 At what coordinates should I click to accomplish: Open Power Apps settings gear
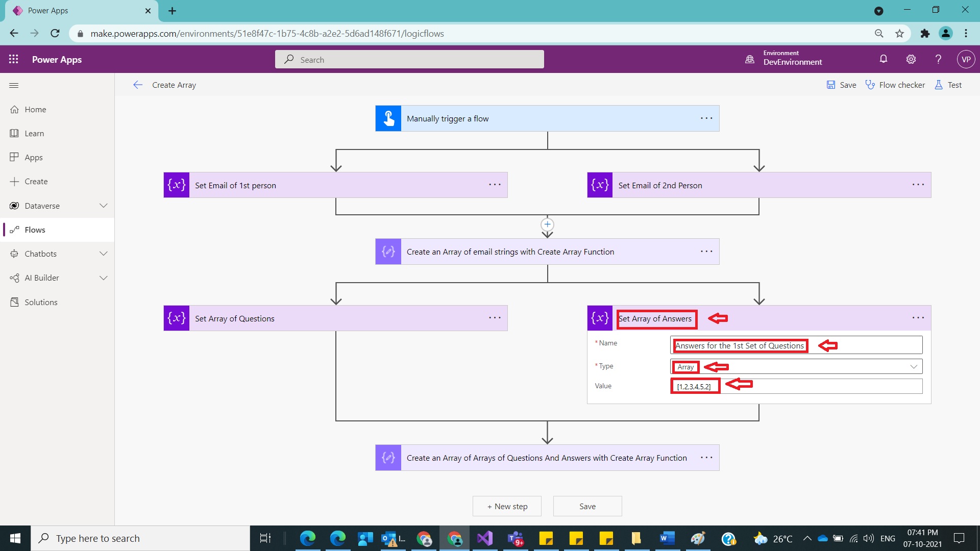911,59
